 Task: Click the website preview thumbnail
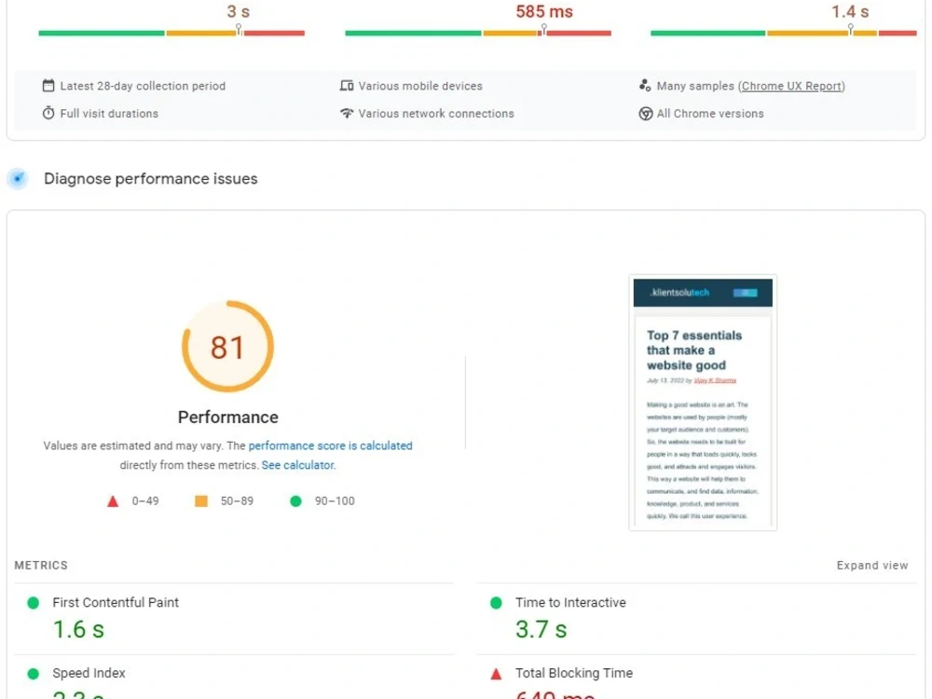(x=702, y=404)
